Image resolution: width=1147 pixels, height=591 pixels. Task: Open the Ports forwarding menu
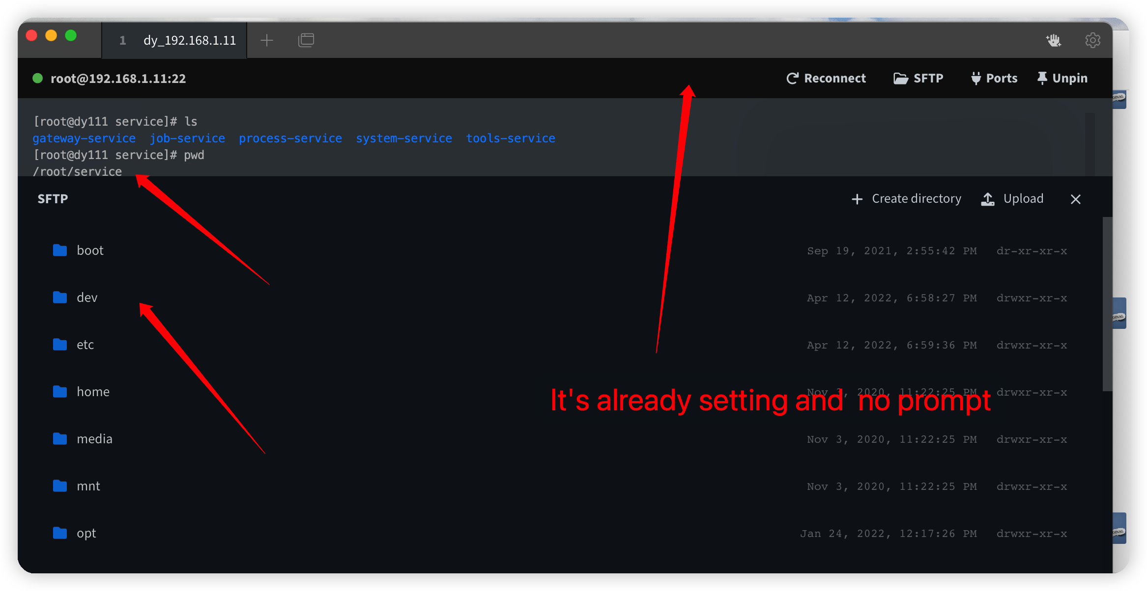pyautogui.click(x=994, y=79)
